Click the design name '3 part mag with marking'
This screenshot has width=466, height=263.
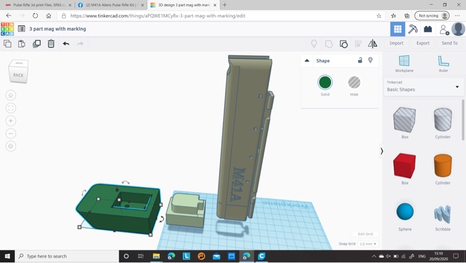58,29
